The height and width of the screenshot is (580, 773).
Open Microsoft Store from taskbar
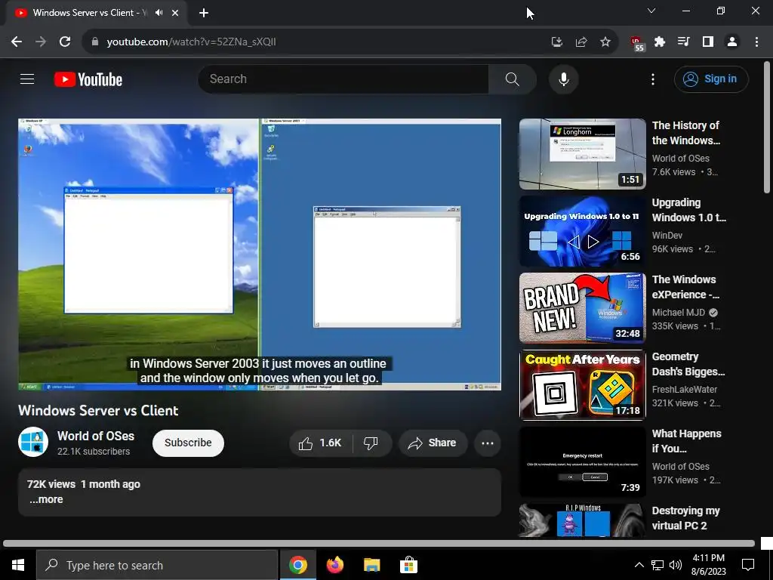click(x=408, y=565)
